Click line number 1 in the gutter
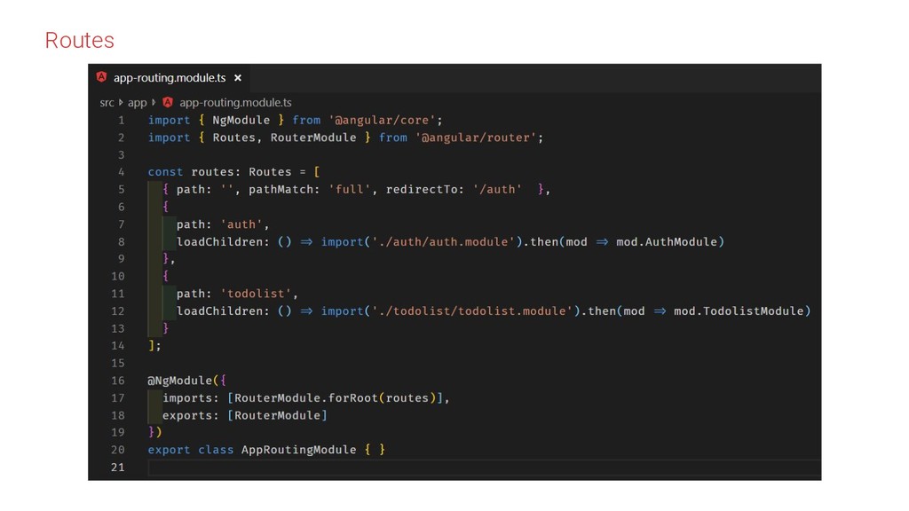 (x=121, y=121)
